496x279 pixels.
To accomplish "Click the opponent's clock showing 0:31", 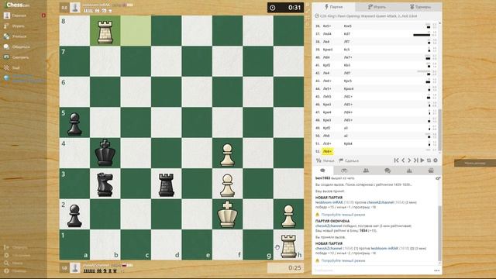I will click(286, 8).
